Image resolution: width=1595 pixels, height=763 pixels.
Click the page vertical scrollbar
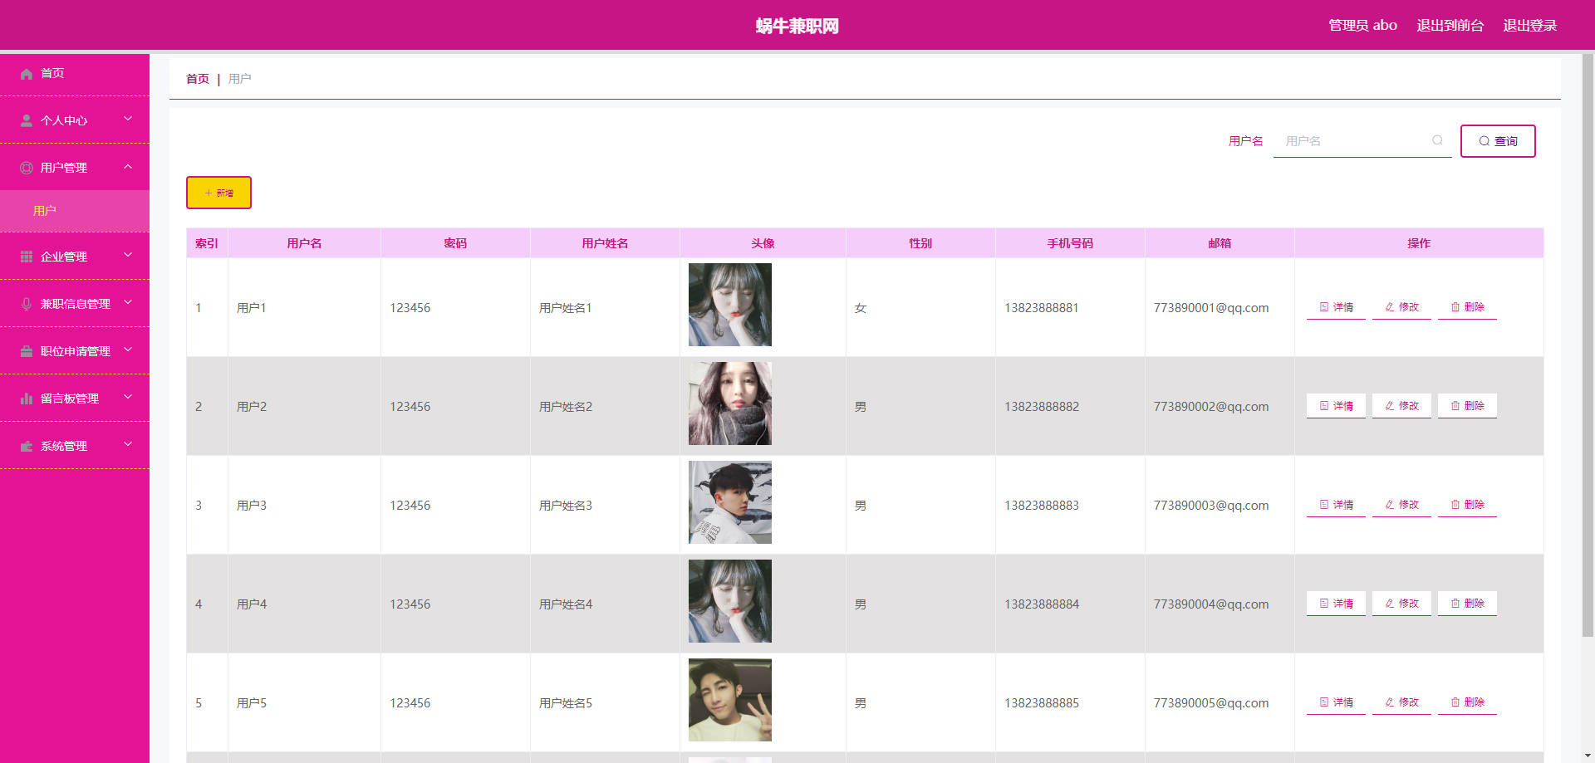(x=1588, y=345)
